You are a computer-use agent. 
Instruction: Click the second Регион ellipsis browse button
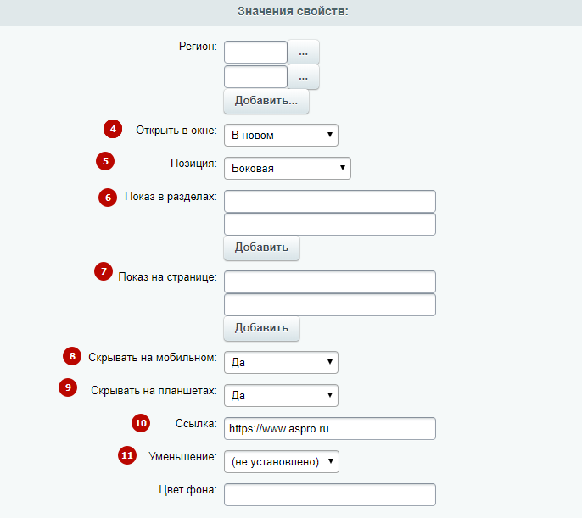click(303, 77)
